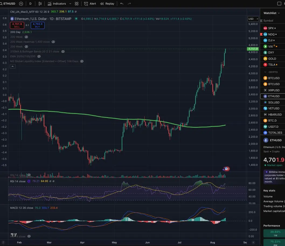Image resolution: width=285 pixels, height=246 pixels.
Task: Create an Alert
Action: click(90, 4)
